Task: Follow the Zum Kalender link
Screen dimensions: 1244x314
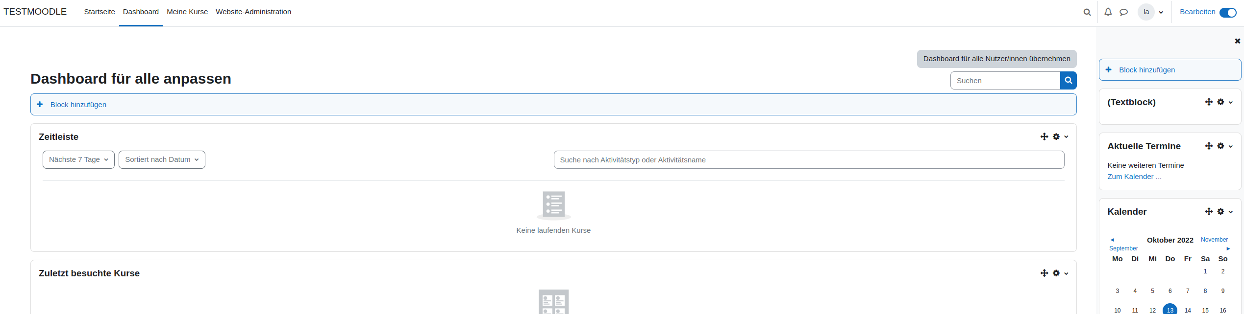Action: tap(1134, 177)
